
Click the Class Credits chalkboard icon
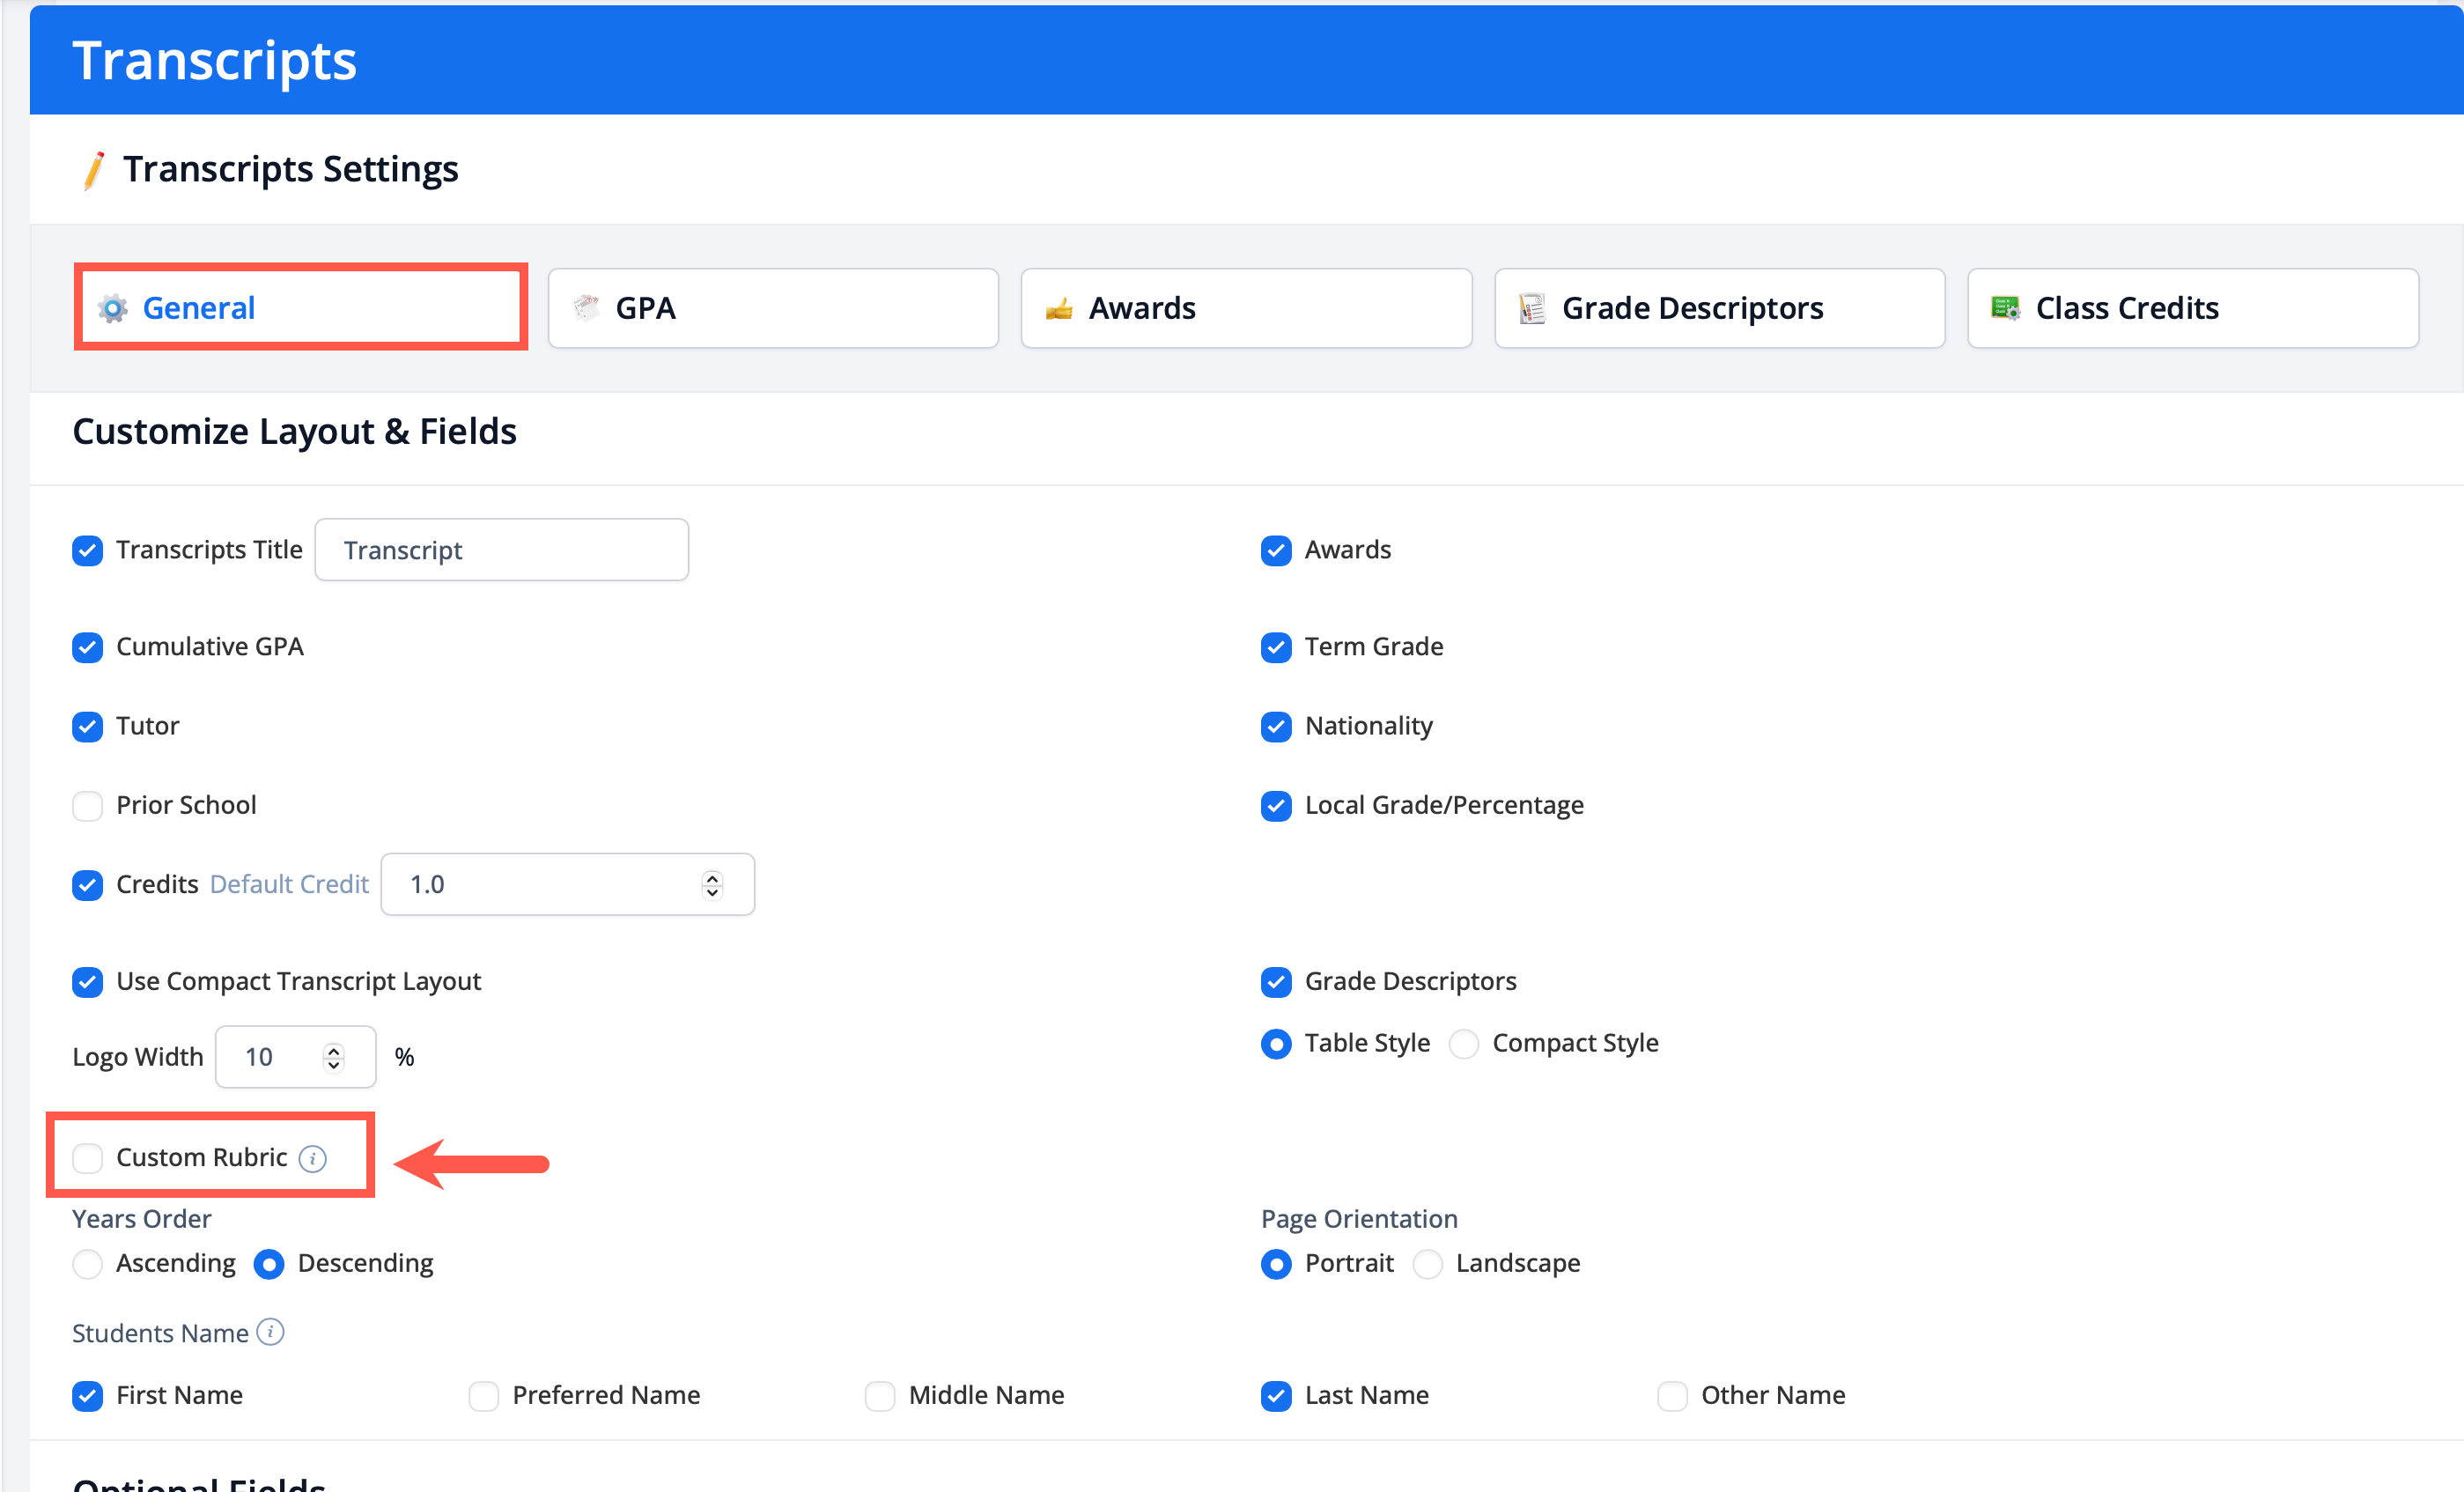[2005, 308]
